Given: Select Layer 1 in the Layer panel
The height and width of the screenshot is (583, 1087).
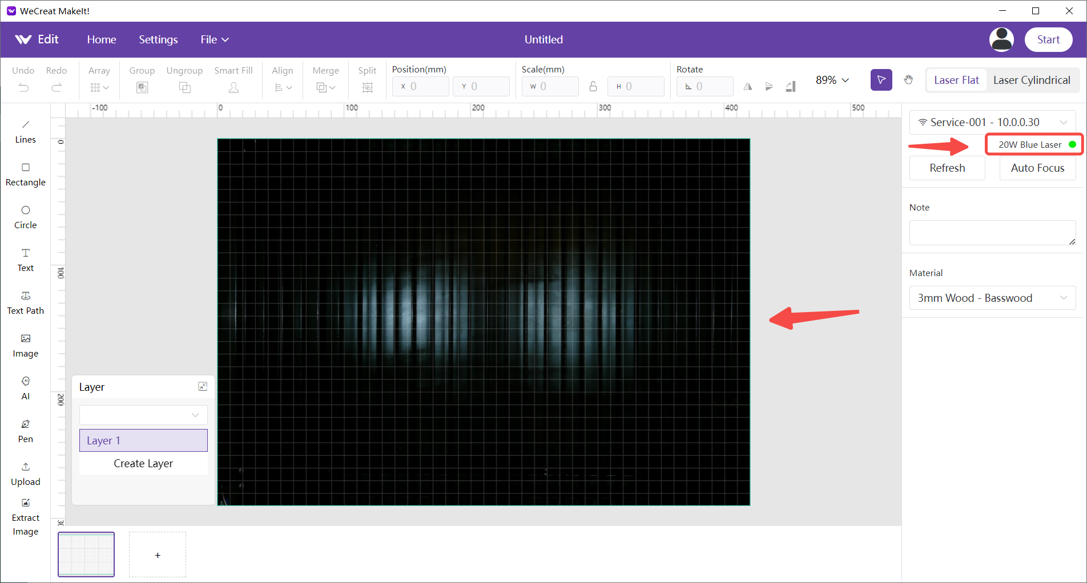Looking at the screenshot, I should [143, 440].
